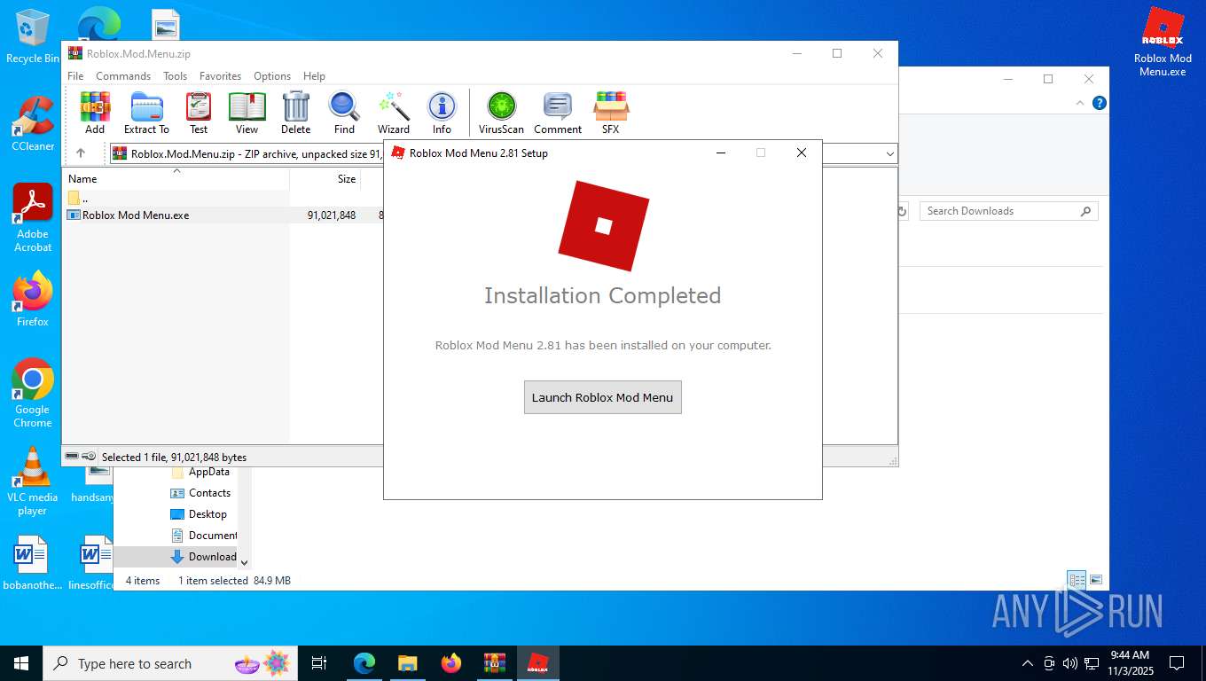Create SFX self-extracting archive
Screen dimensions: 1206x681
tap(611, 113)
